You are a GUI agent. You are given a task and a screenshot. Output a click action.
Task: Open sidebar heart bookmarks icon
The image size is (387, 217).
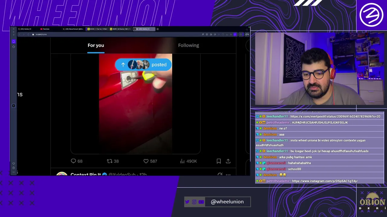click(14, 163)
